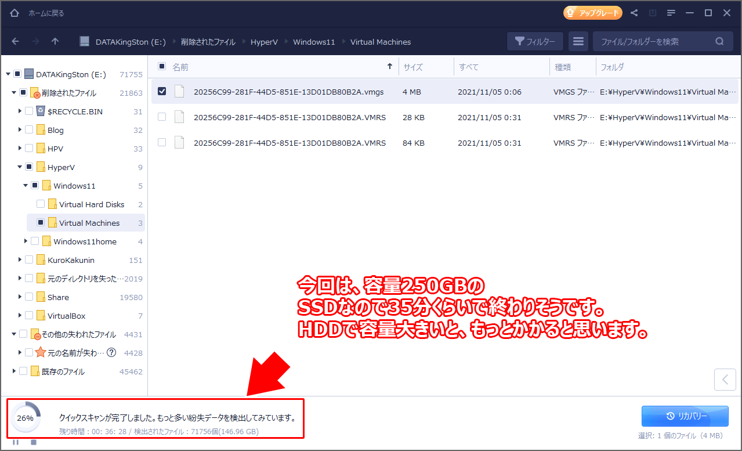Viewport: 742px width, 451px height.
Task: Toggle the Windows11home checkbox
Action: click(35, 241)
